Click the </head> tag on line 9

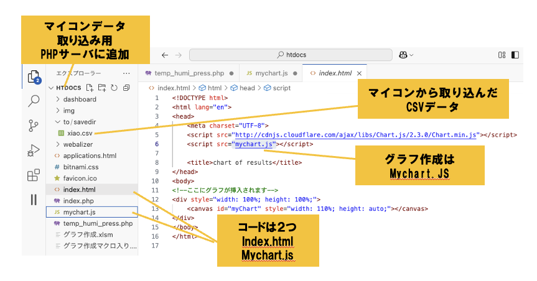(185, 172)
